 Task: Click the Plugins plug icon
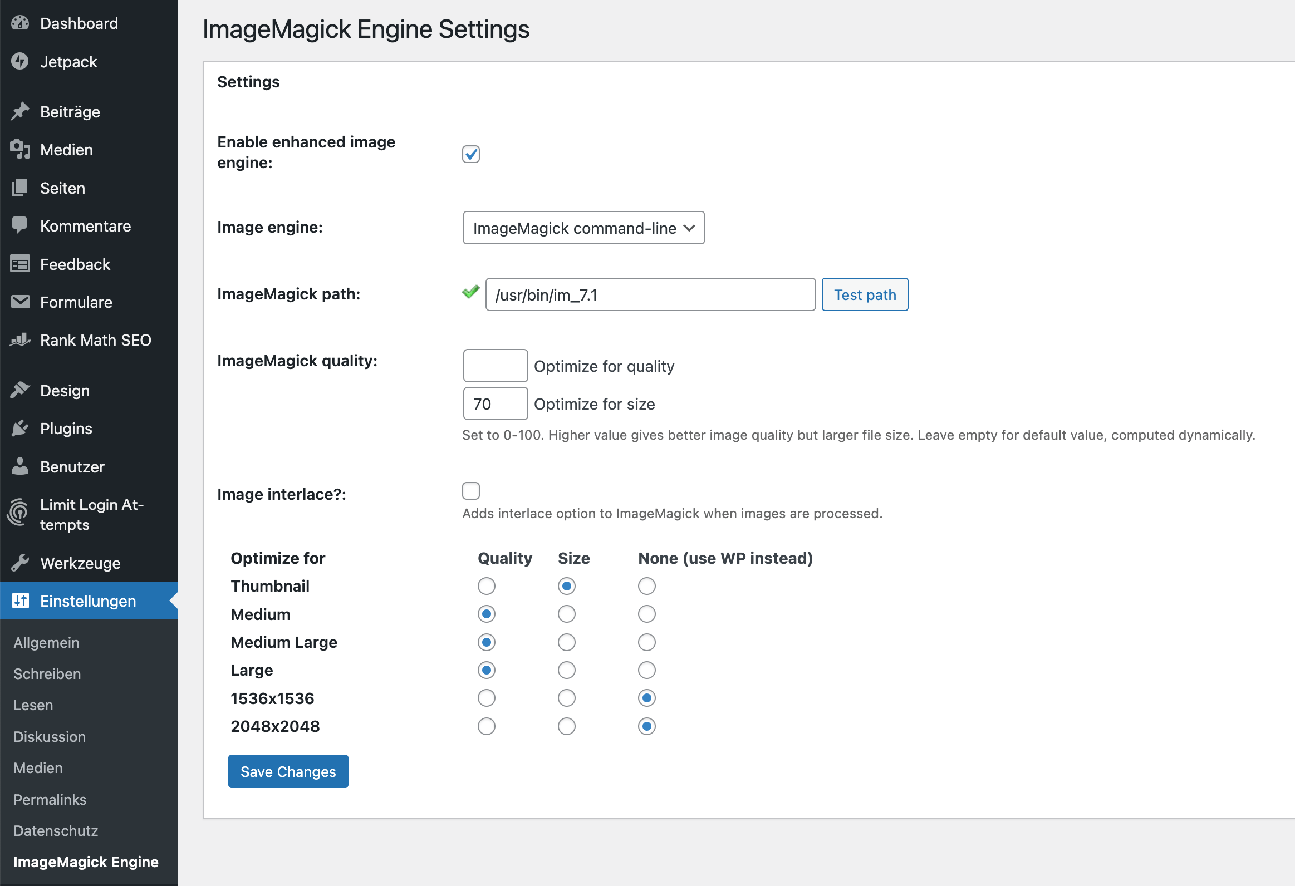click(20, 428)
